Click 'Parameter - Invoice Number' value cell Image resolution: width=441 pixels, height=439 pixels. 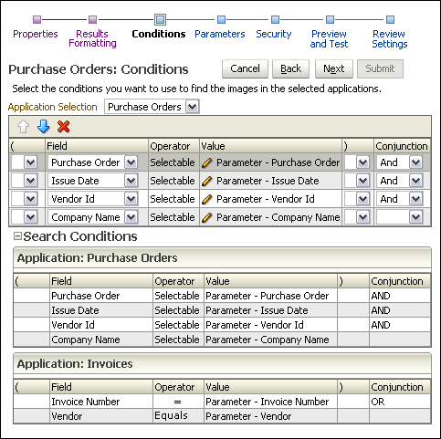[x=270, y=402]
